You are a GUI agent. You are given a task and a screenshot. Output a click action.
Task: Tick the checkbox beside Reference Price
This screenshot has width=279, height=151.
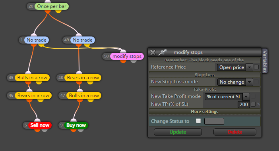[x=256, y=67]
